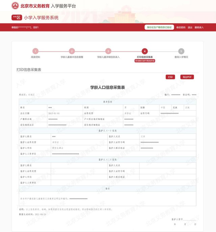Click the 监护人签字 signature line
This screenshot has height=232, width=216.
(189, 219)
